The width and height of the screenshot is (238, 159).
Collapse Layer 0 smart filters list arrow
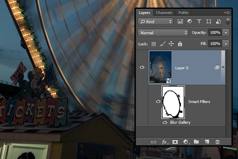coord(223,67)
